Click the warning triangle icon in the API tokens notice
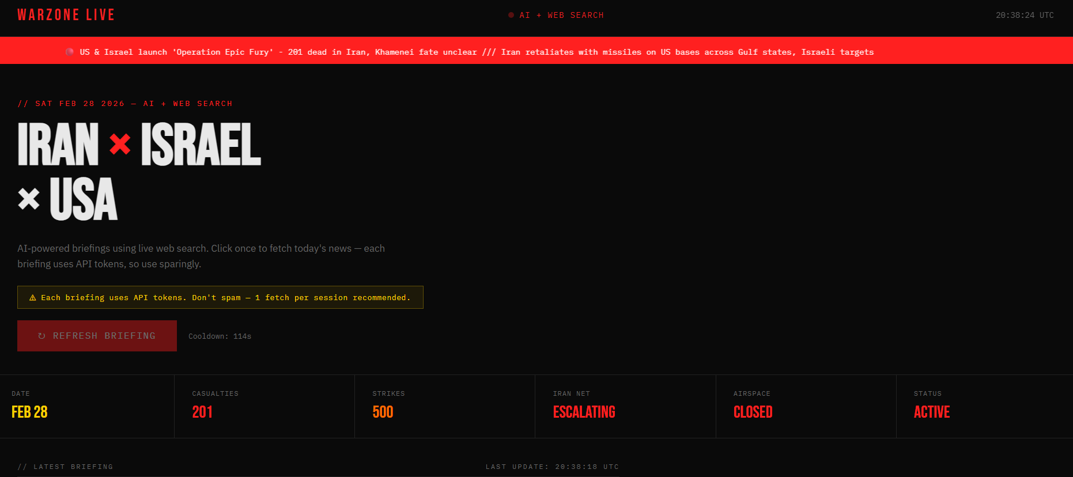 tap(33, 298)
